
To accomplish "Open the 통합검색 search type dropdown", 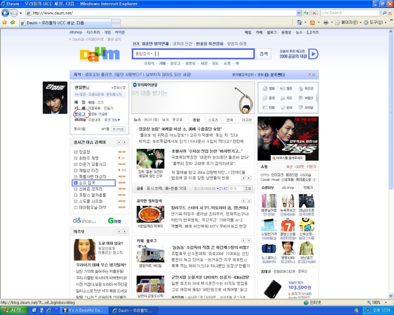I will (144, 53).
